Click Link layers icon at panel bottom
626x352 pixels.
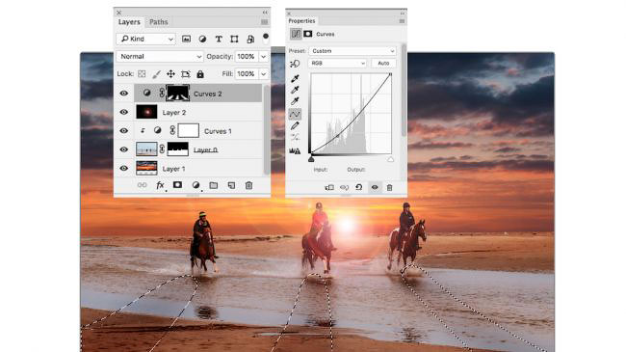click(x=143, y=185)
